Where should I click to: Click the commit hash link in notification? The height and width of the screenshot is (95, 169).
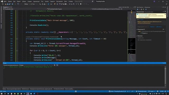point(145,15)
